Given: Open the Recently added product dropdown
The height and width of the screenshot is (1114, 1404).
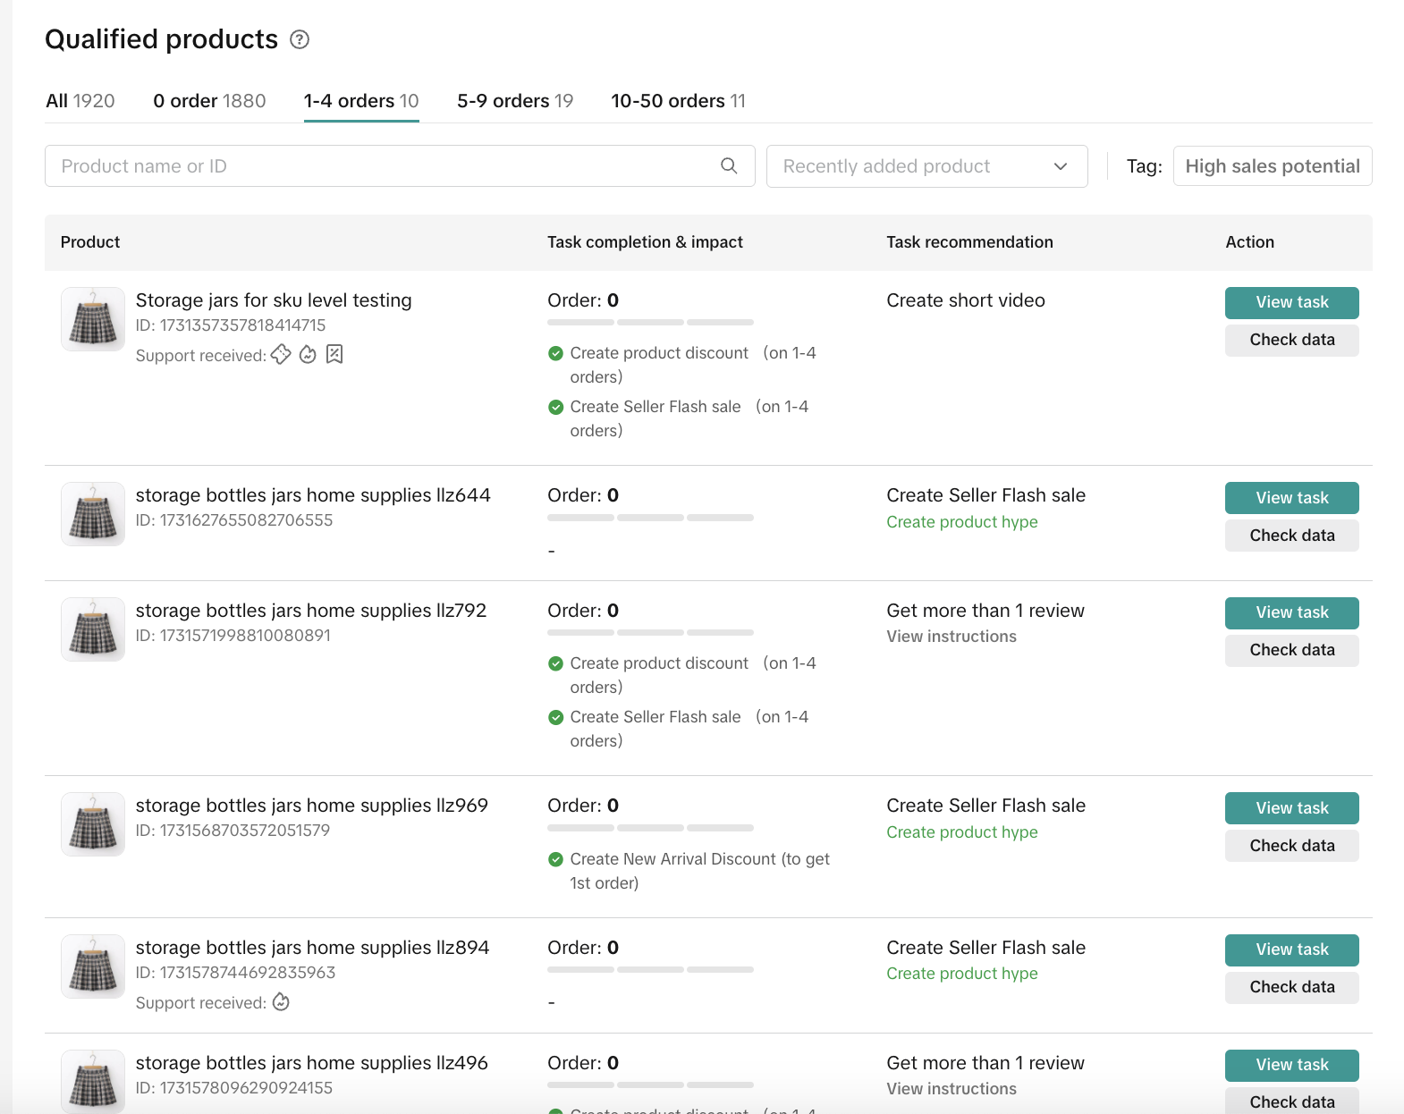Looking at the screenshot, I should pyautogui.click(x=926, y=166).
